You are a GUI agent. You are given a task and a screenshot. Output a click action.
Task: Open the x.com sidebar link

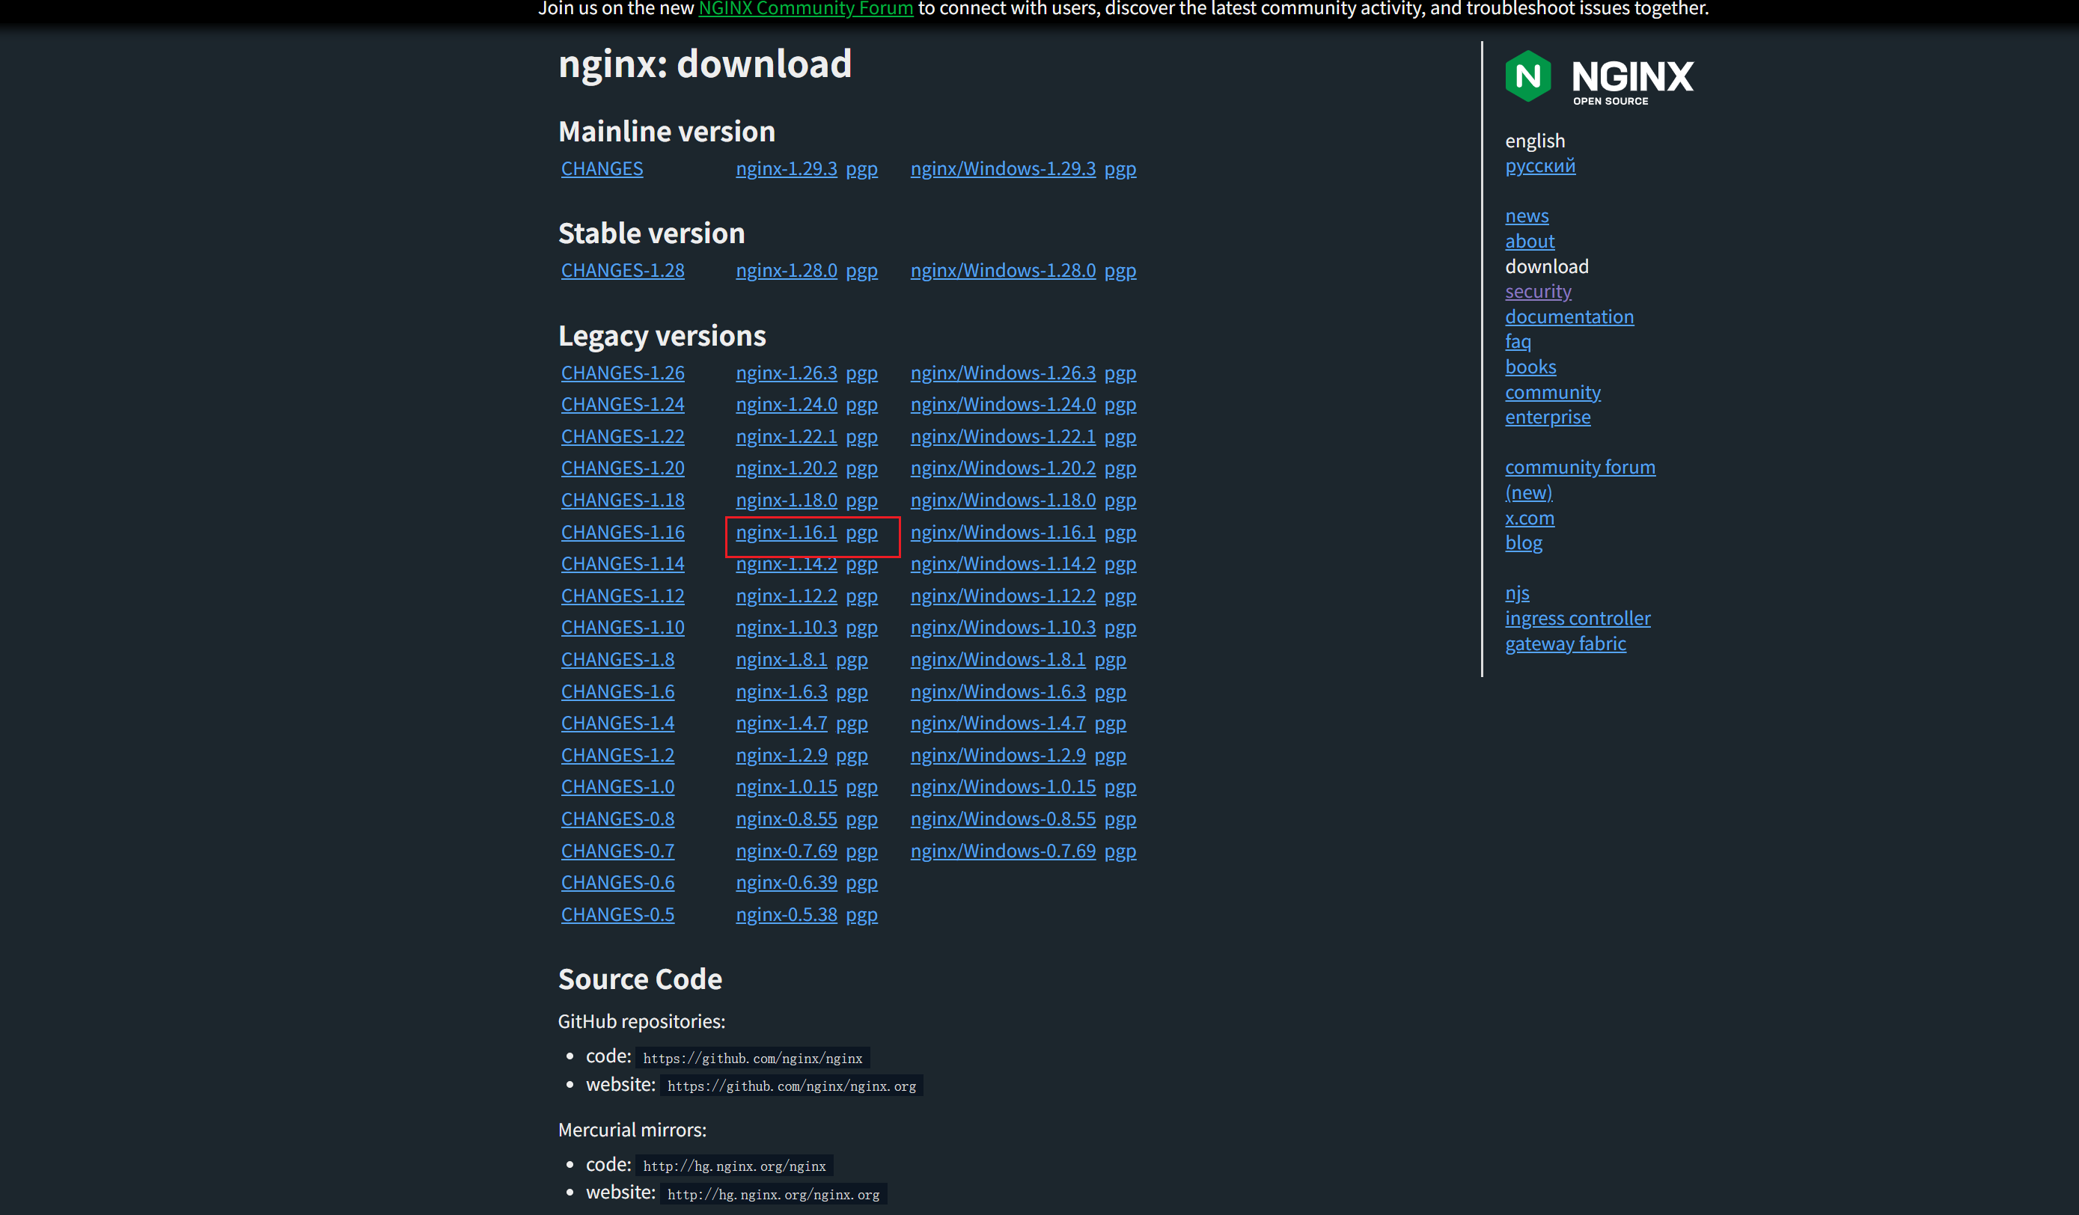tap(1529, 518)
